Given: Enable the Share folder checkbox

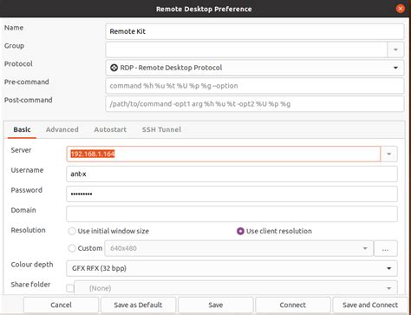Looking at the screenshot, I should click(x=70, y=288).
